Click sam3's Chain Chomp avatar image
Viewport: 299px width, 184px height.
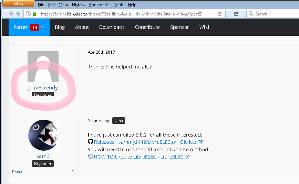coord(43,135)
